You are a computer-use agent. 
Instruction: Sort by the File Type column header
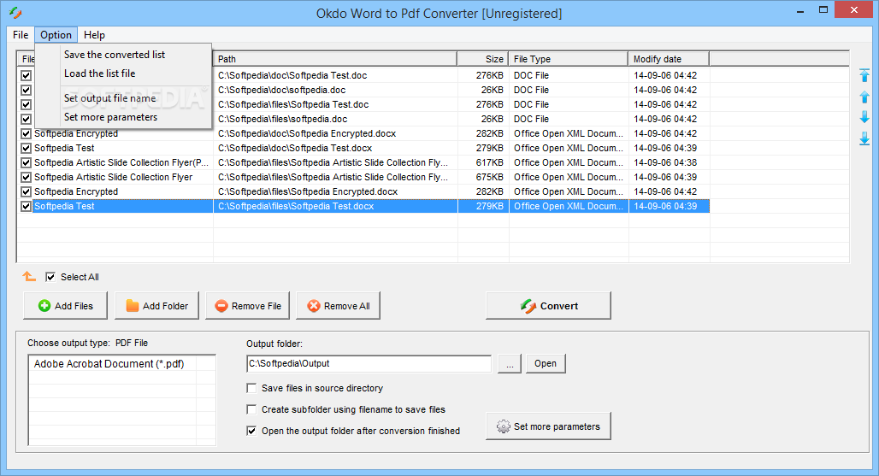(x=568, y=59)
